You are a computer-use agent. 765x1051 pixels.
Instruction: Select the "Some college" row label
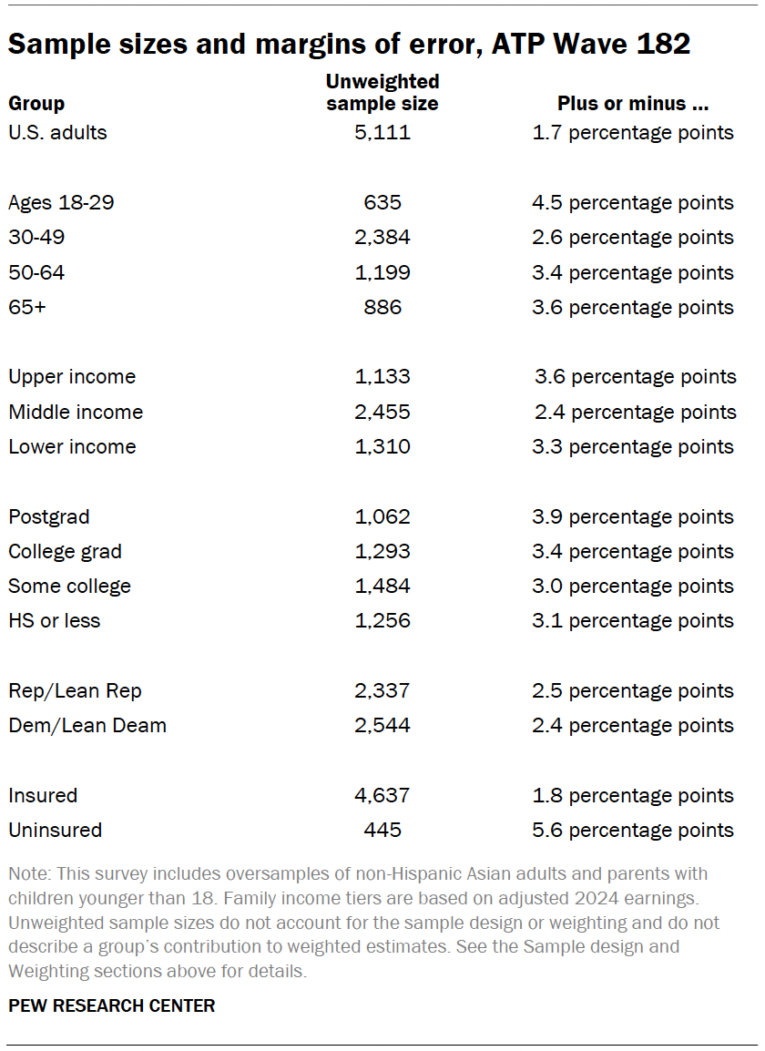pyautogui.click(x=69, y=587)
